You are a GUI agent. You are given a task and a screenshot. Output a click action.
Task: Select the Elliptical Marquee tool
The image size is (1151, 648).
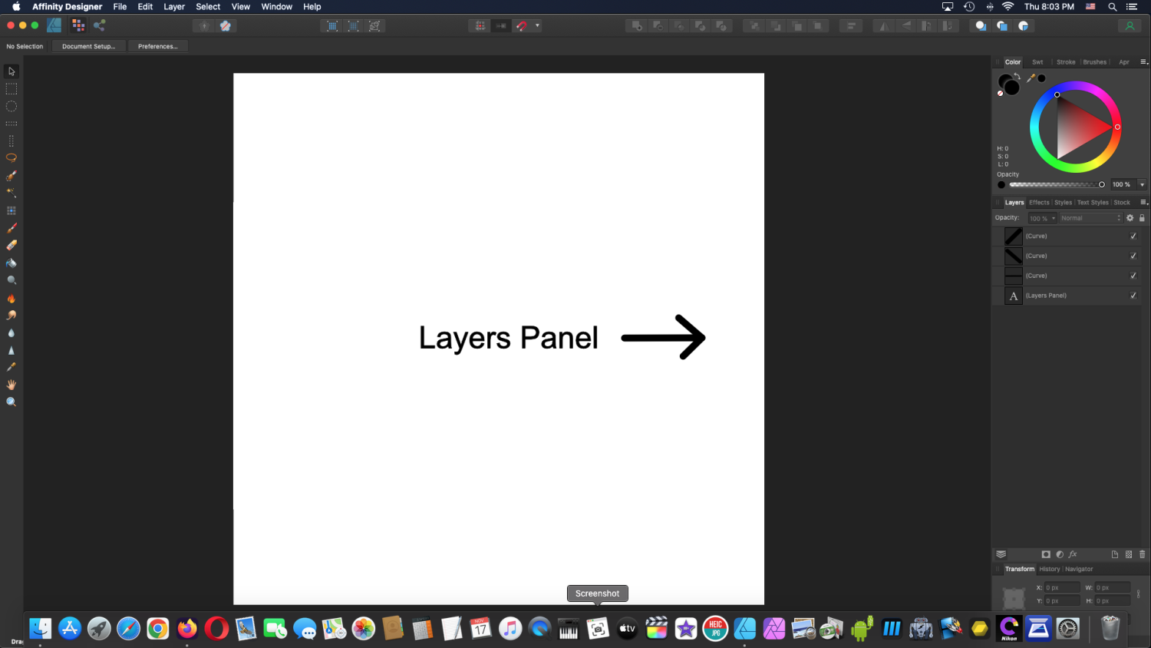[12, 107]
